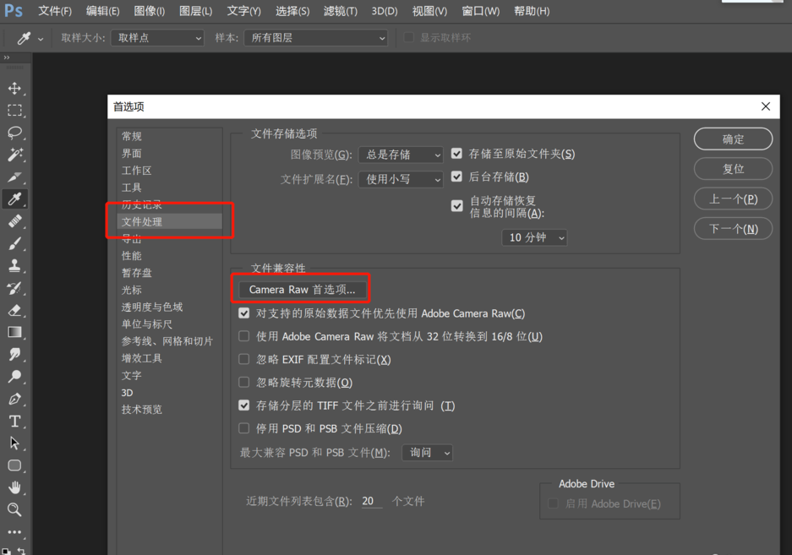Select the Dodge tool
Screen dimensions: 792x555
pos(14,377)
